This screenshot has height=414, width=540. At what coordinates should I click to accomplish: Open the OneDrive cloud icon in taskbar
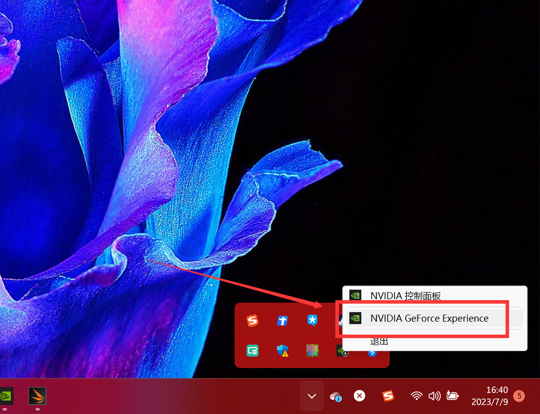click(x=335, y=397)
